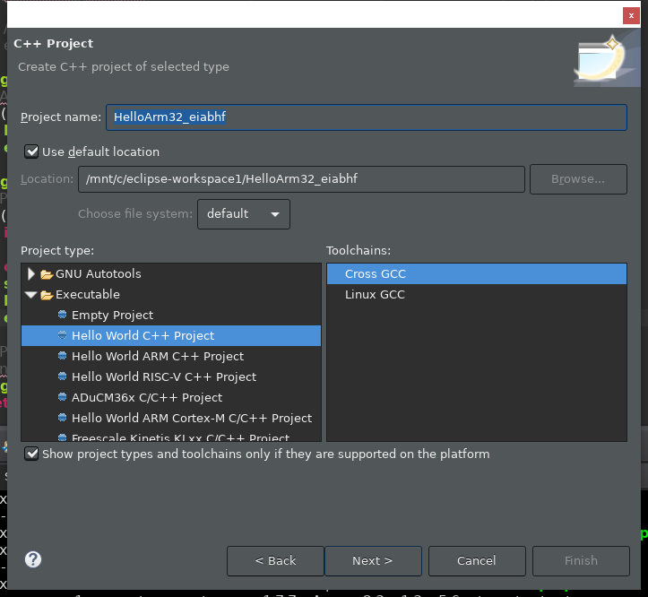The image size is (648, 597).
Task: Go back with the Back button
Action: point(275,561)
